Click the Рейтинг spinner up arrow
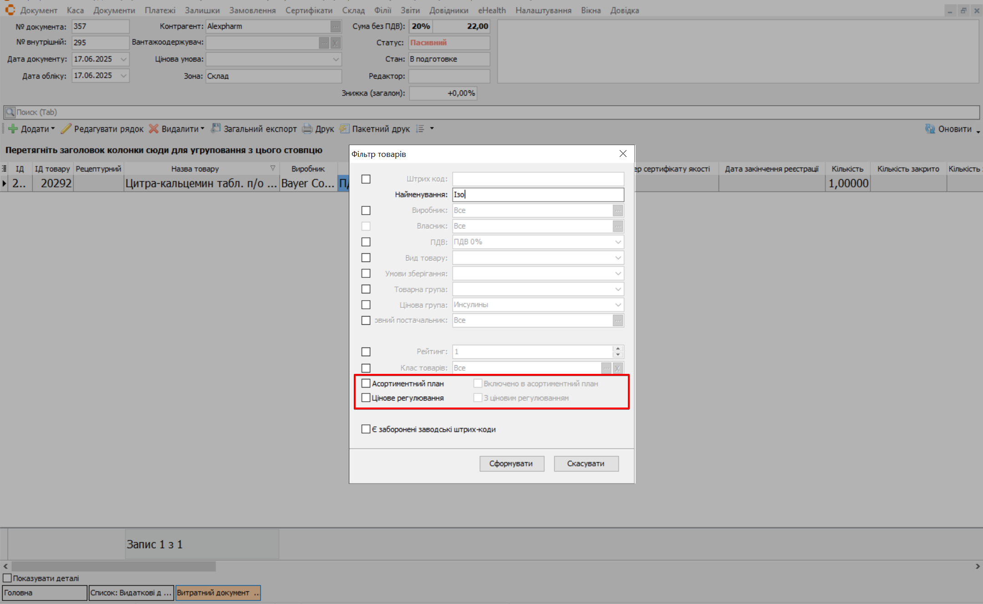 pyautogui.click(x=618, y=349)
